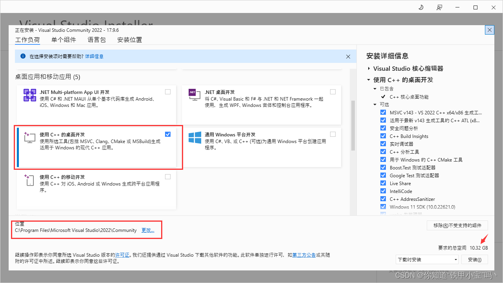Close the installer workload dialog
The height and width of the screenshot is (283, 503).
490,30
